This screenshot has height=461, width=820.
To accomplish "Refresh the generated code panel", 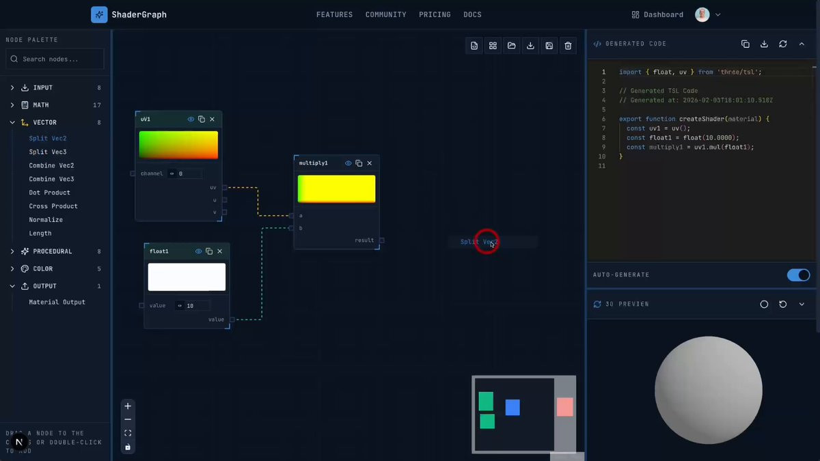I will (783, 44).
